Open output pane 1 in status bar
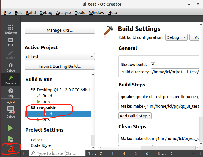203x157 pixels. click(92, 153)
